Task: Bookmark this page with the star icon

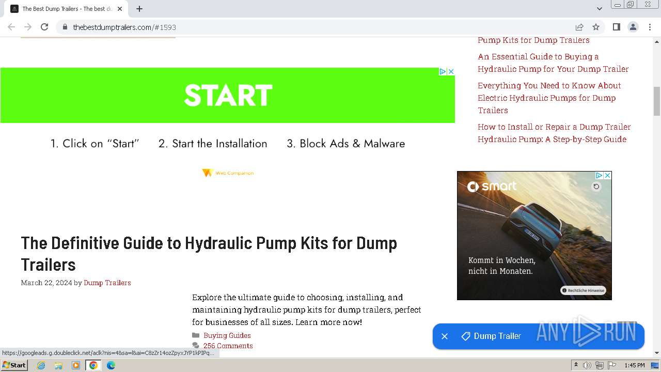Action: [596, 27]
